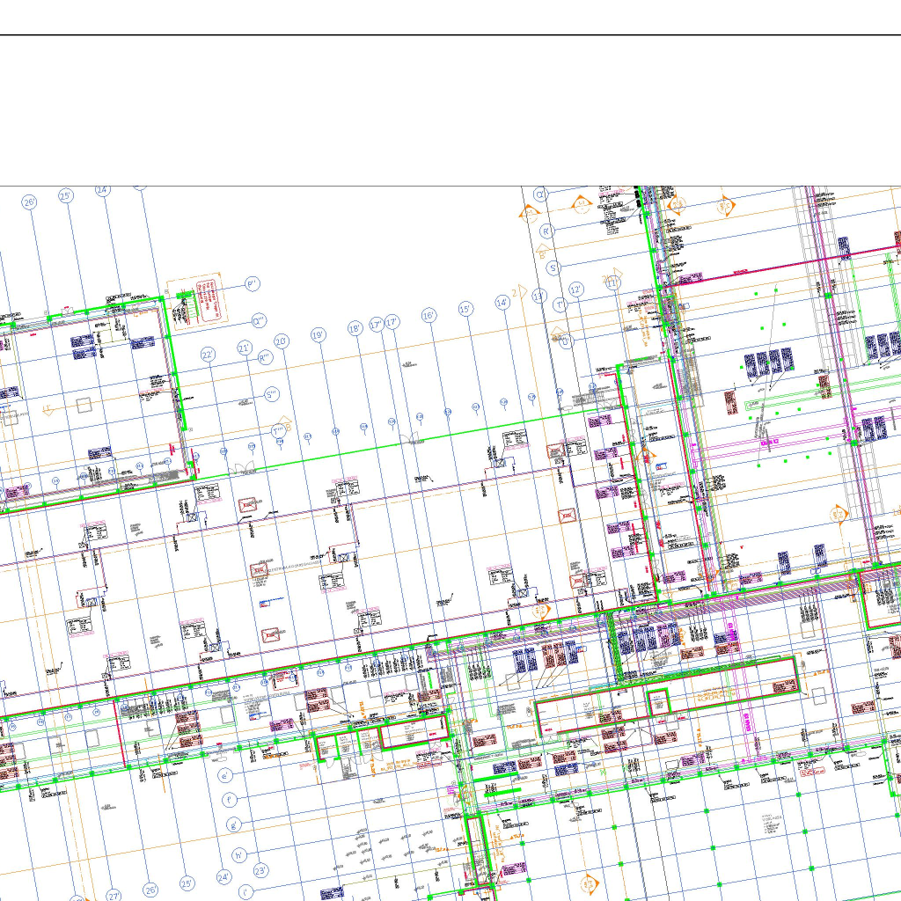Click the 18' grid axis marker
The width and height of the screenshot is (901, 901).
click(x=355, y=328)
